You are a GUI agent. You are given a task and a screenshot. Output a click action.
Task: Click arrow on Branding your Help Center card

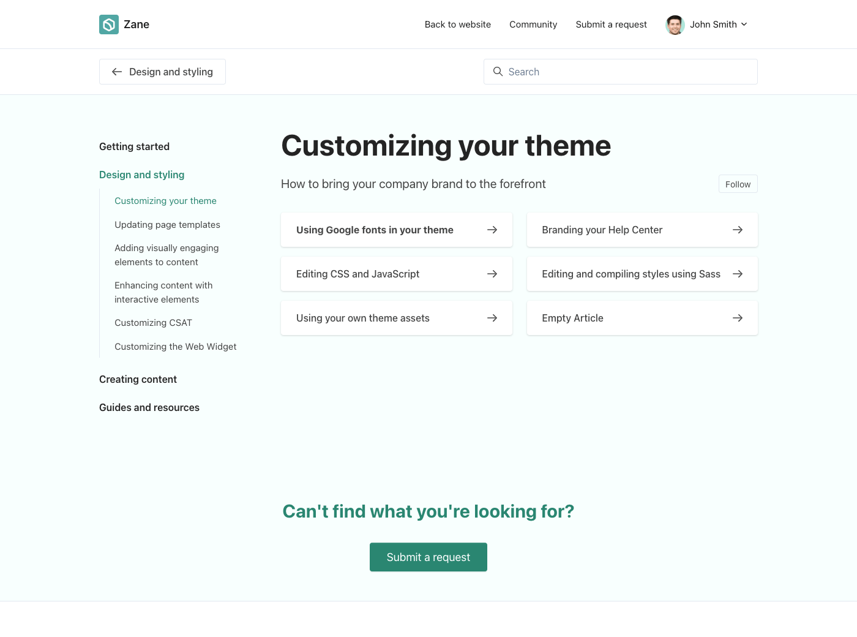point(738,230)
